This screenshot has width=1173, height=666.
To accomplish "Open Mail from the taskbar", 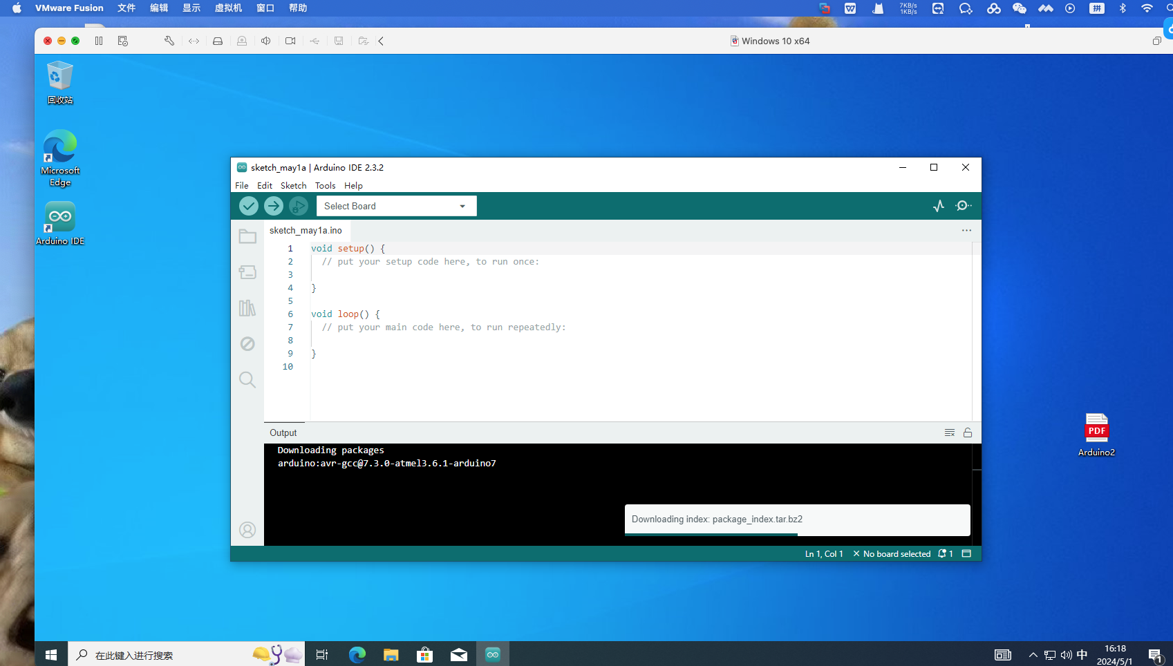I will 459,655.
